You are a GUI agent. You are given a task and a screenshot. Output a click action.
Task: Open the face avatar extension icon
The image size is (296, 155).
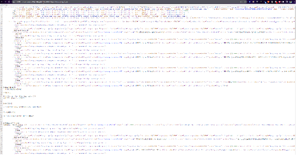(x=253, y=2)
